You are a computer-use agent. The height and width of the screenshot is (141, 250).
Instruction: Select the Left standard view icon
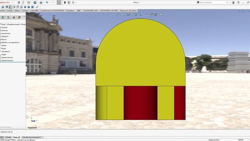(x=10, y=7)
